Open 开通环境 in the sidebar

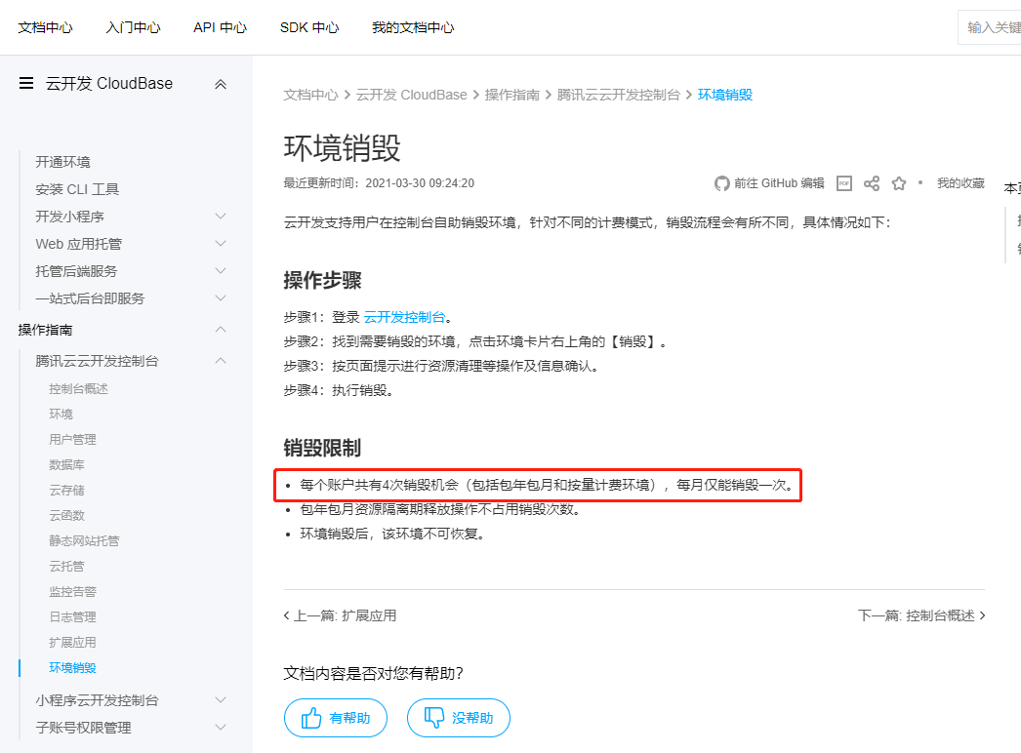(x=62, y=162)
